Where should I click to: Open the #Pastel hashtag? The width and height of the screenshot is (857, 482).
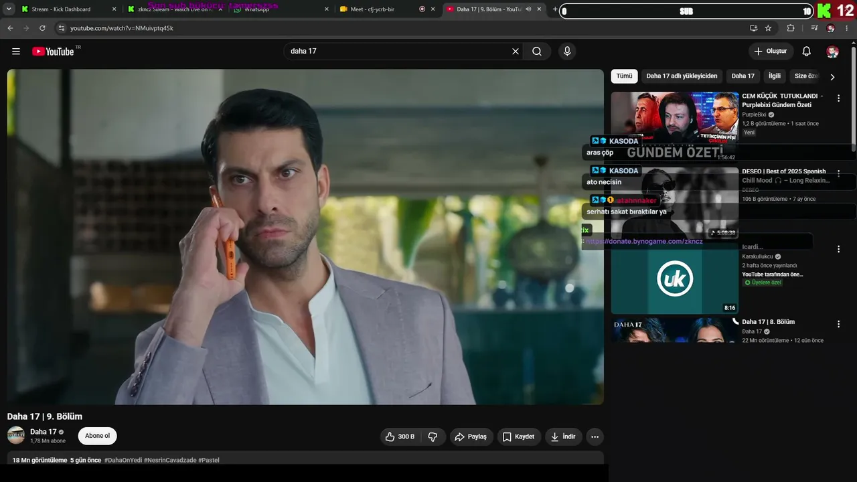(x=209, y=460)
